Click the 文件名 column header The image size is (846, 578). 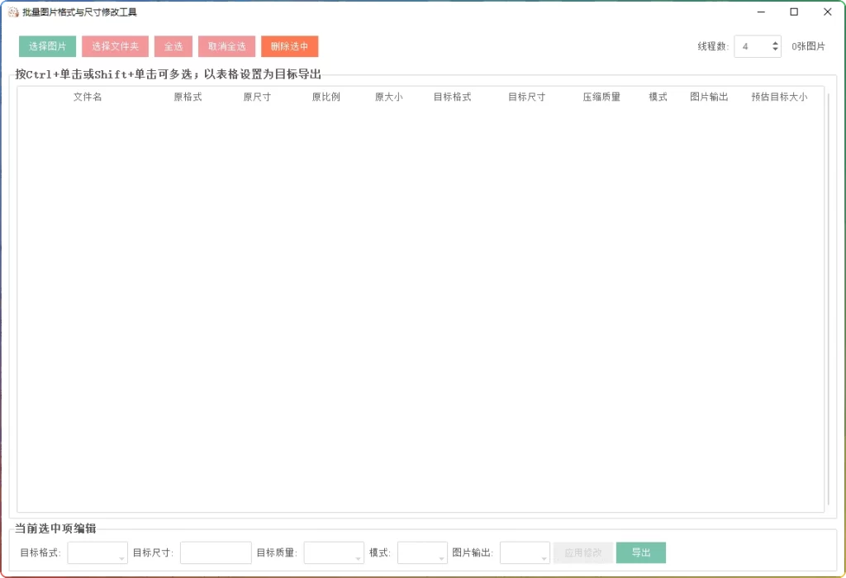point(87,97)
